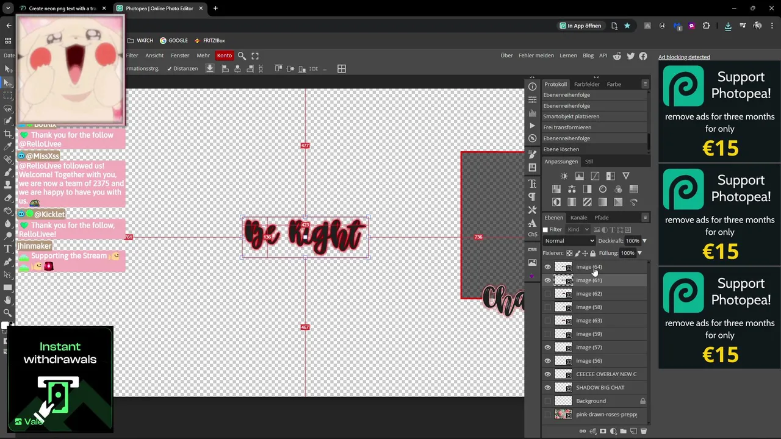781x439 pixels.
Task: Open the Paragraph panel icon
Action: pos(532,196)
